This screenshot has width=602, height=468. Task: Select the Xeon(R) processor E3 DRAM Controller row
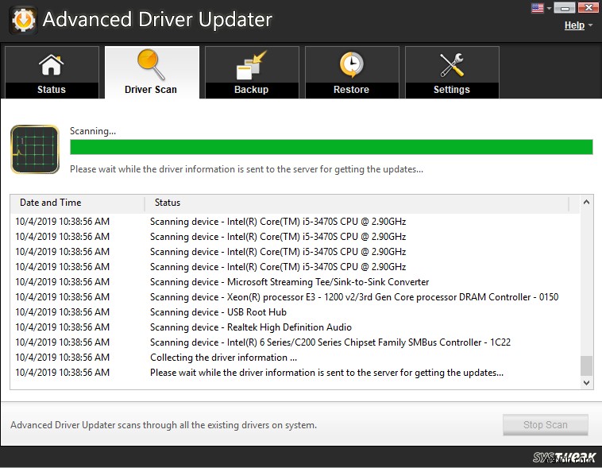click(x=295, y=297)
